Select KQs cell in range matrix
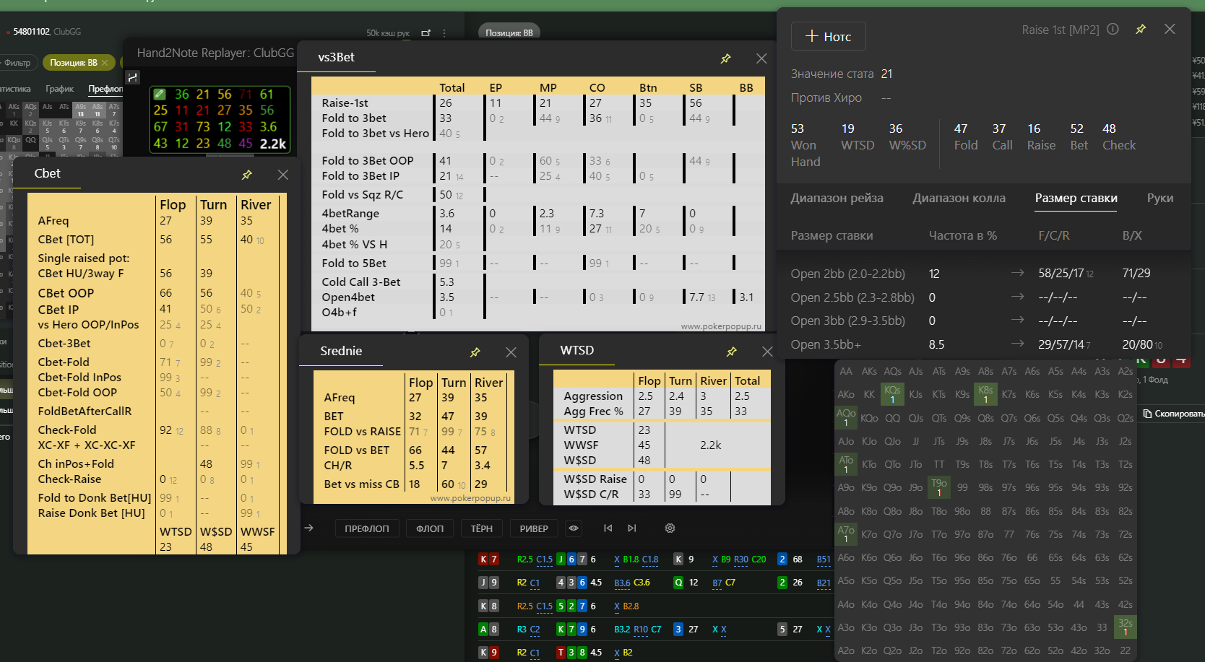This screenshot has width=1205, height=662. pyautogui.click(x=892, y=394)
